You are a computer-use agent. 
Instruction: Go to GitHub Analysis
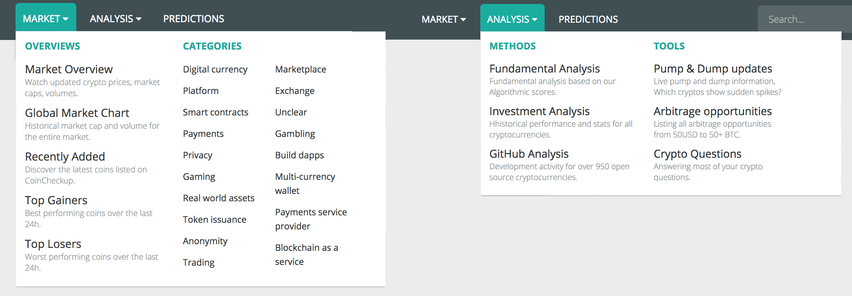[x=529, y=154]
